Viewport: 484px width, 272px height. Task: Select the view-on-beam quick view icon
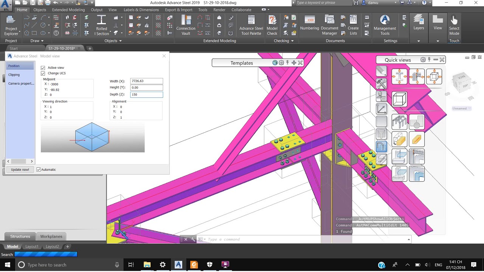pyautogui.click(x=399, y=76)
